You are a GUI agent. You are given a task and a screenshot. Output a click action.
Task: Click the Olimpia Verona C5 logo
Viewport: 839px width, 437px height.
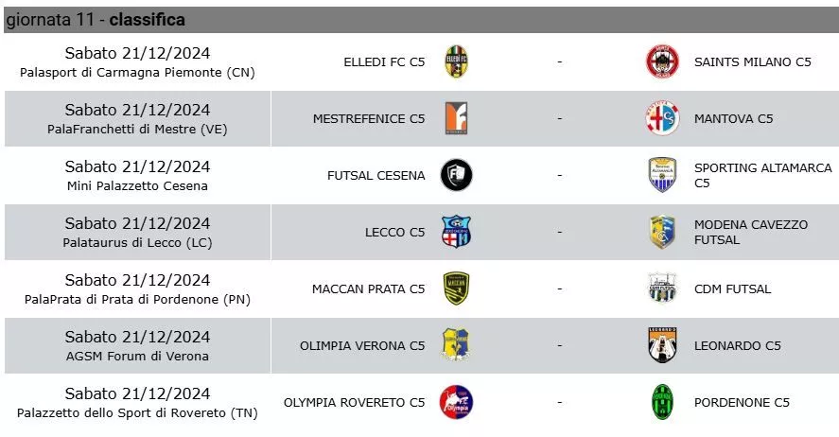point(457,345)
